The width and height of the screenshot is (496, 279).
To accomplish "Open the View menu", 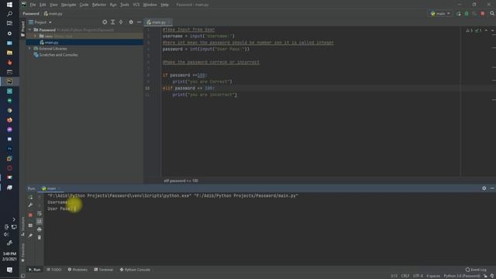I will (53, 5).
